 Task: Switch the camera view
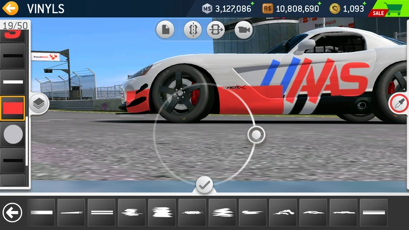point(244,30)
